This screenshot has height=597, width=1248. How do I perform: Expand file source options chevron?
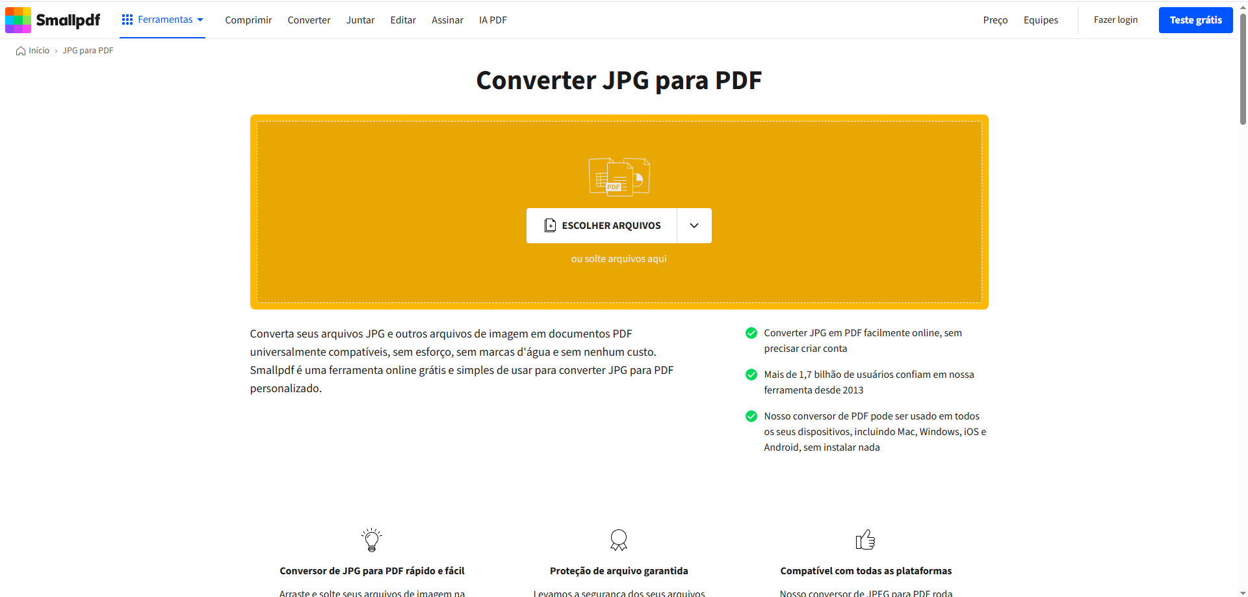(x=694, y=226)
